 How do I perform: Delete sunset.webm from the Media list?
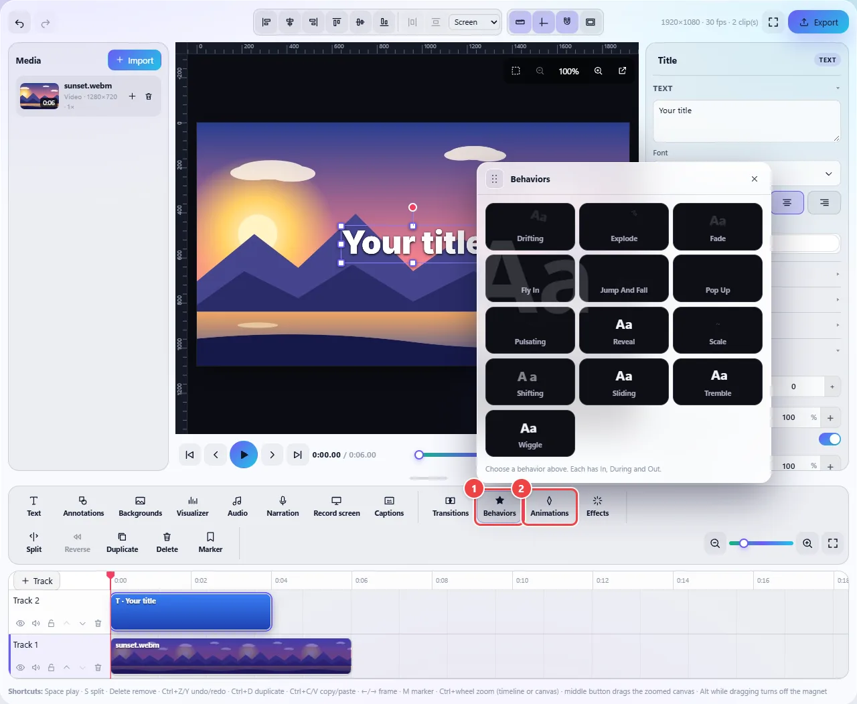[x=149, y=96]
